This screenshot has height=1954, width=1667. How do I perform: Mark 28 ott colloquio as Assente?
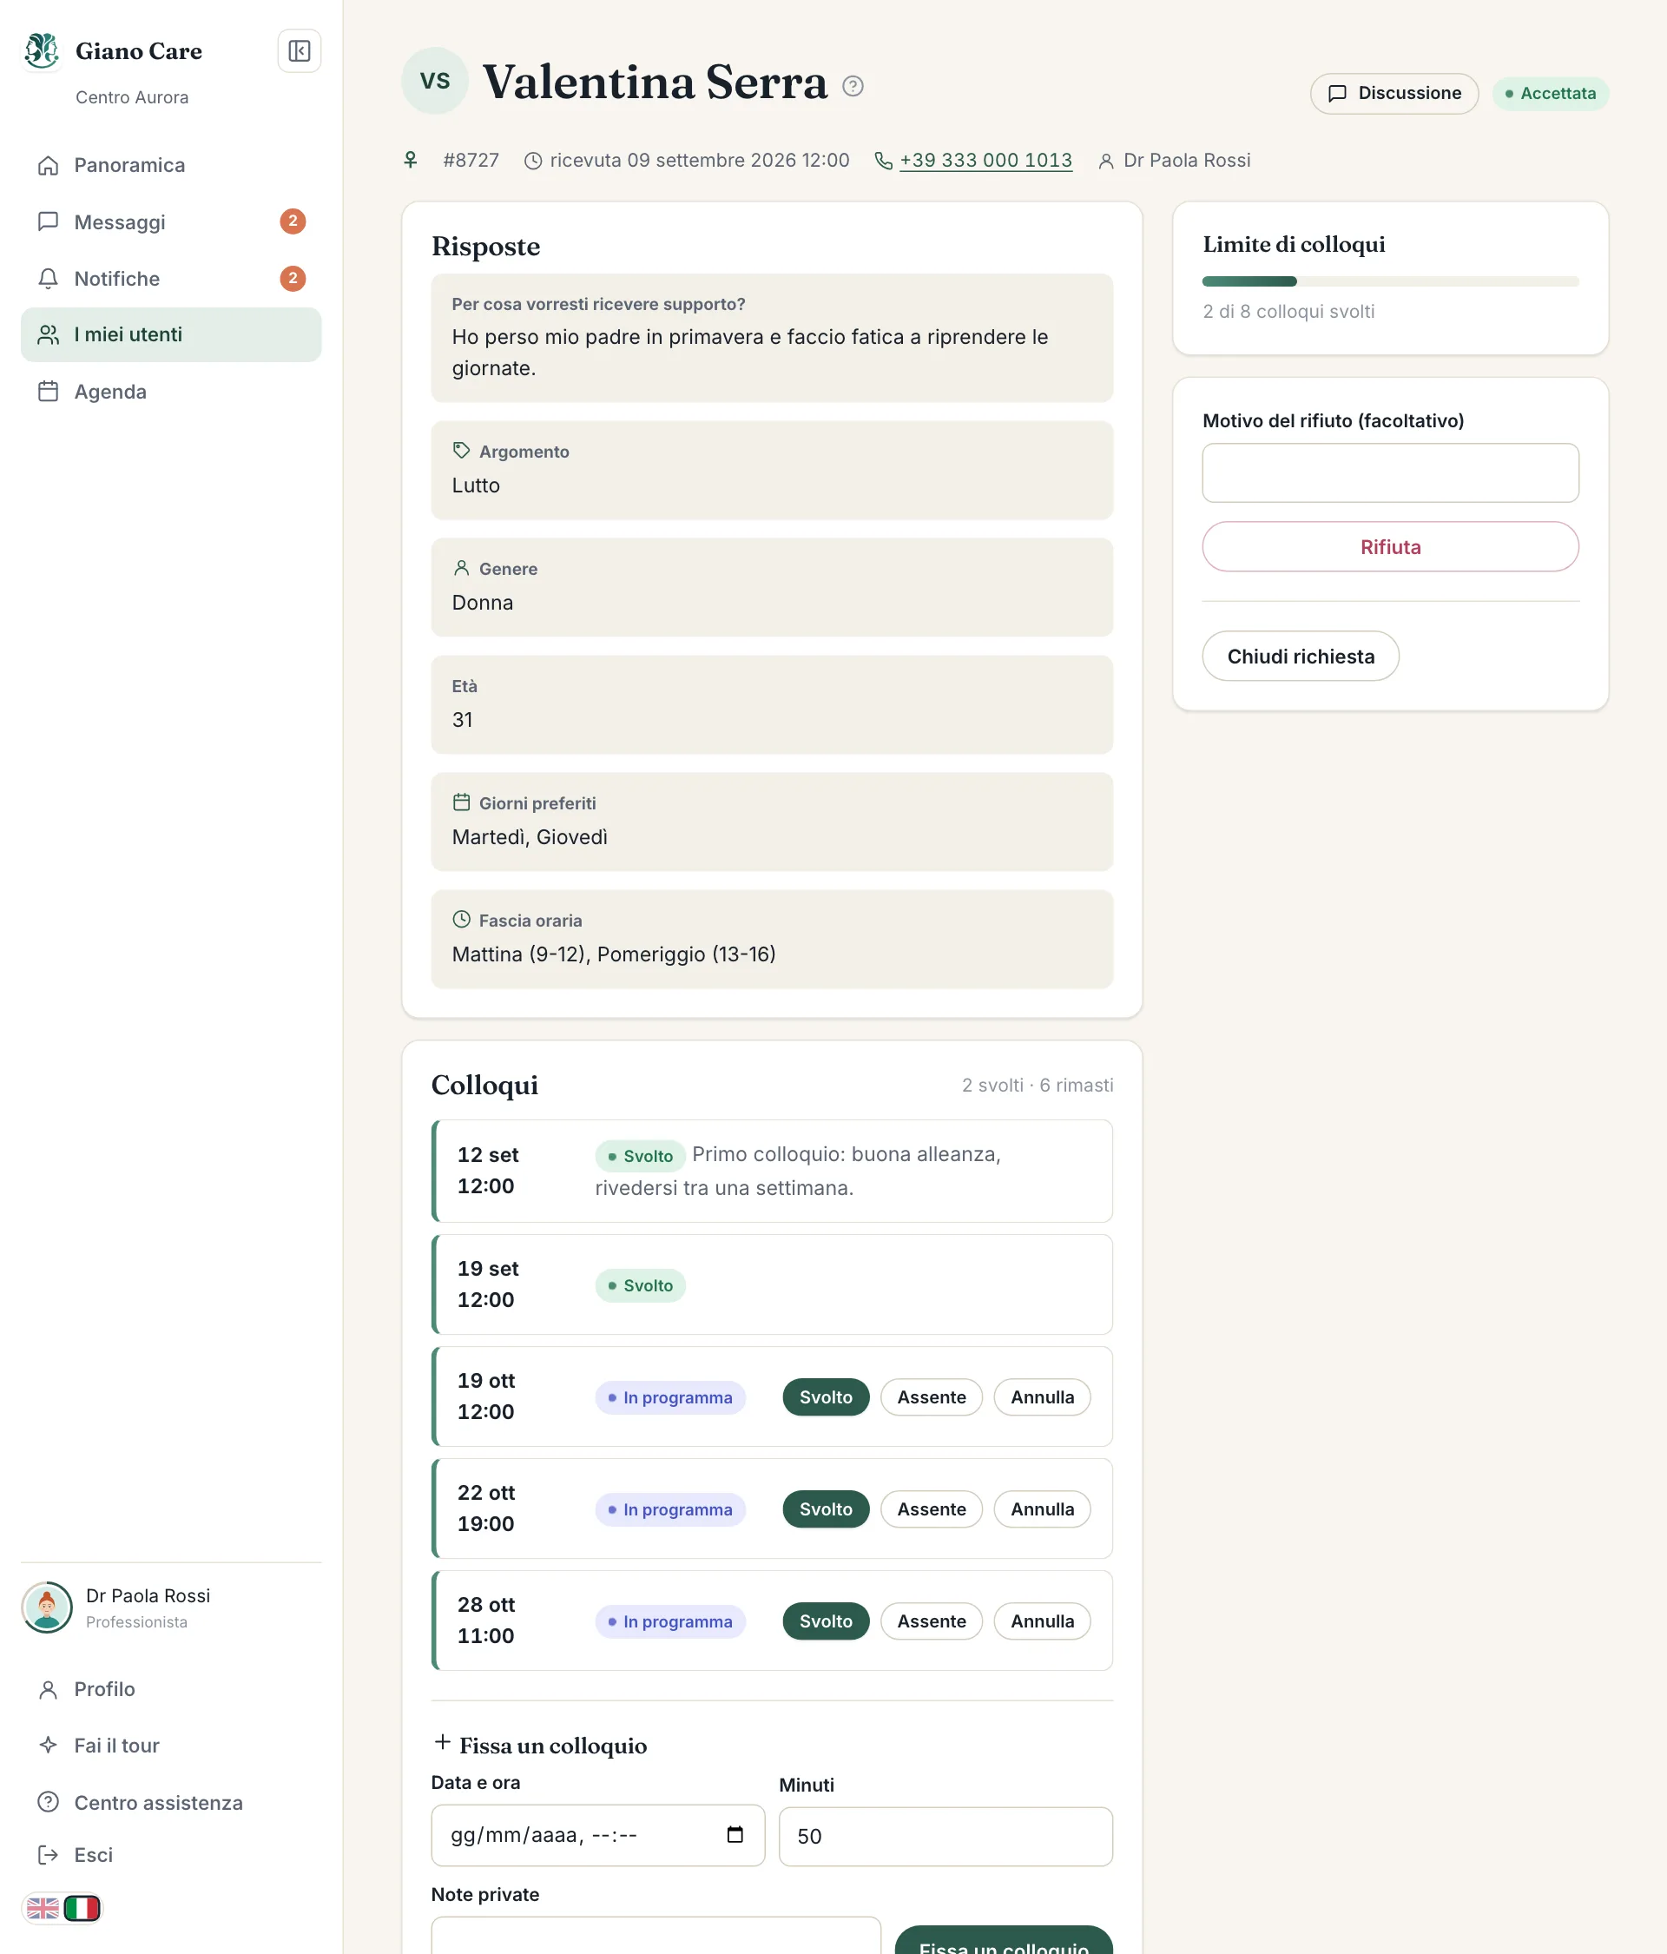pyautogui.click(x=932, y=1622)
